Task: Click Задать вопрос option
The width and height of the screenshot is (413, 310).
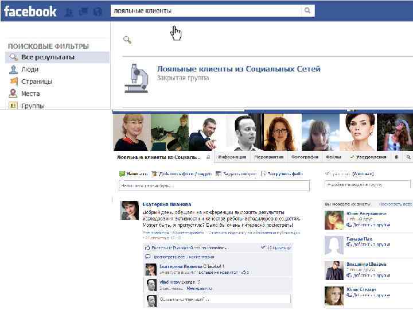Action: click(x=236, y=174)
